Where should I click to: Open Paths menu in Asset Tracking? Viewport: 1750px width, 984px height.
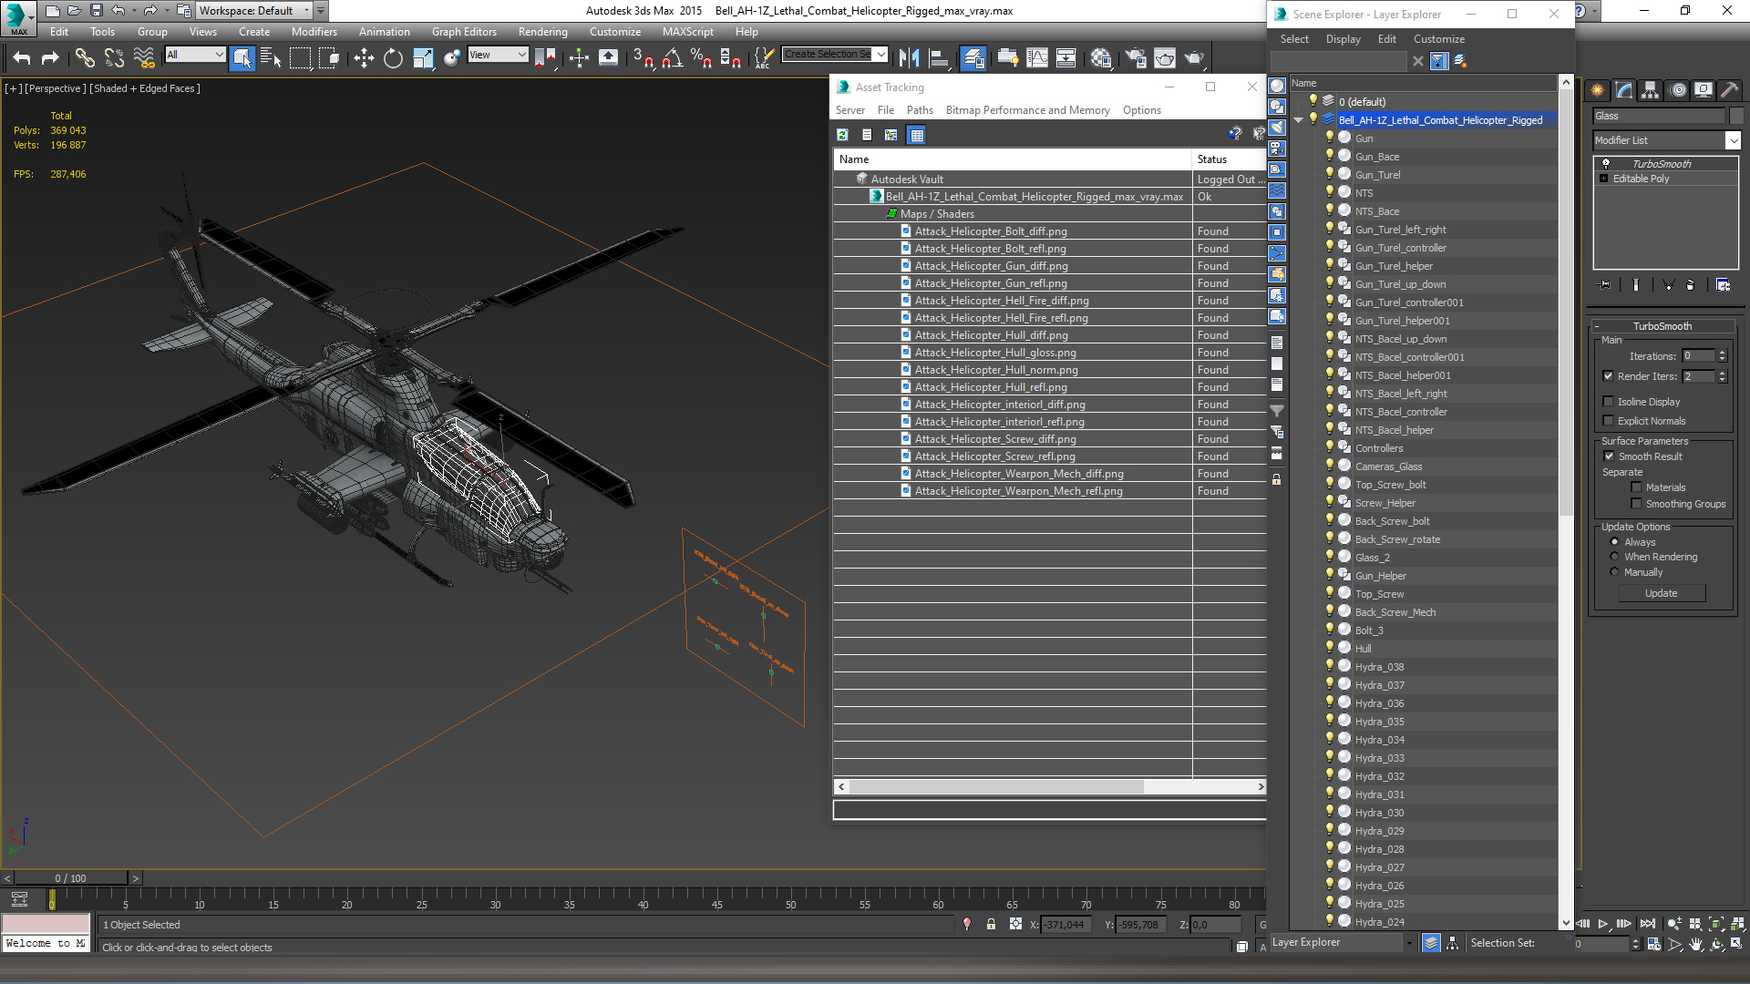click(x=920, y=110)
